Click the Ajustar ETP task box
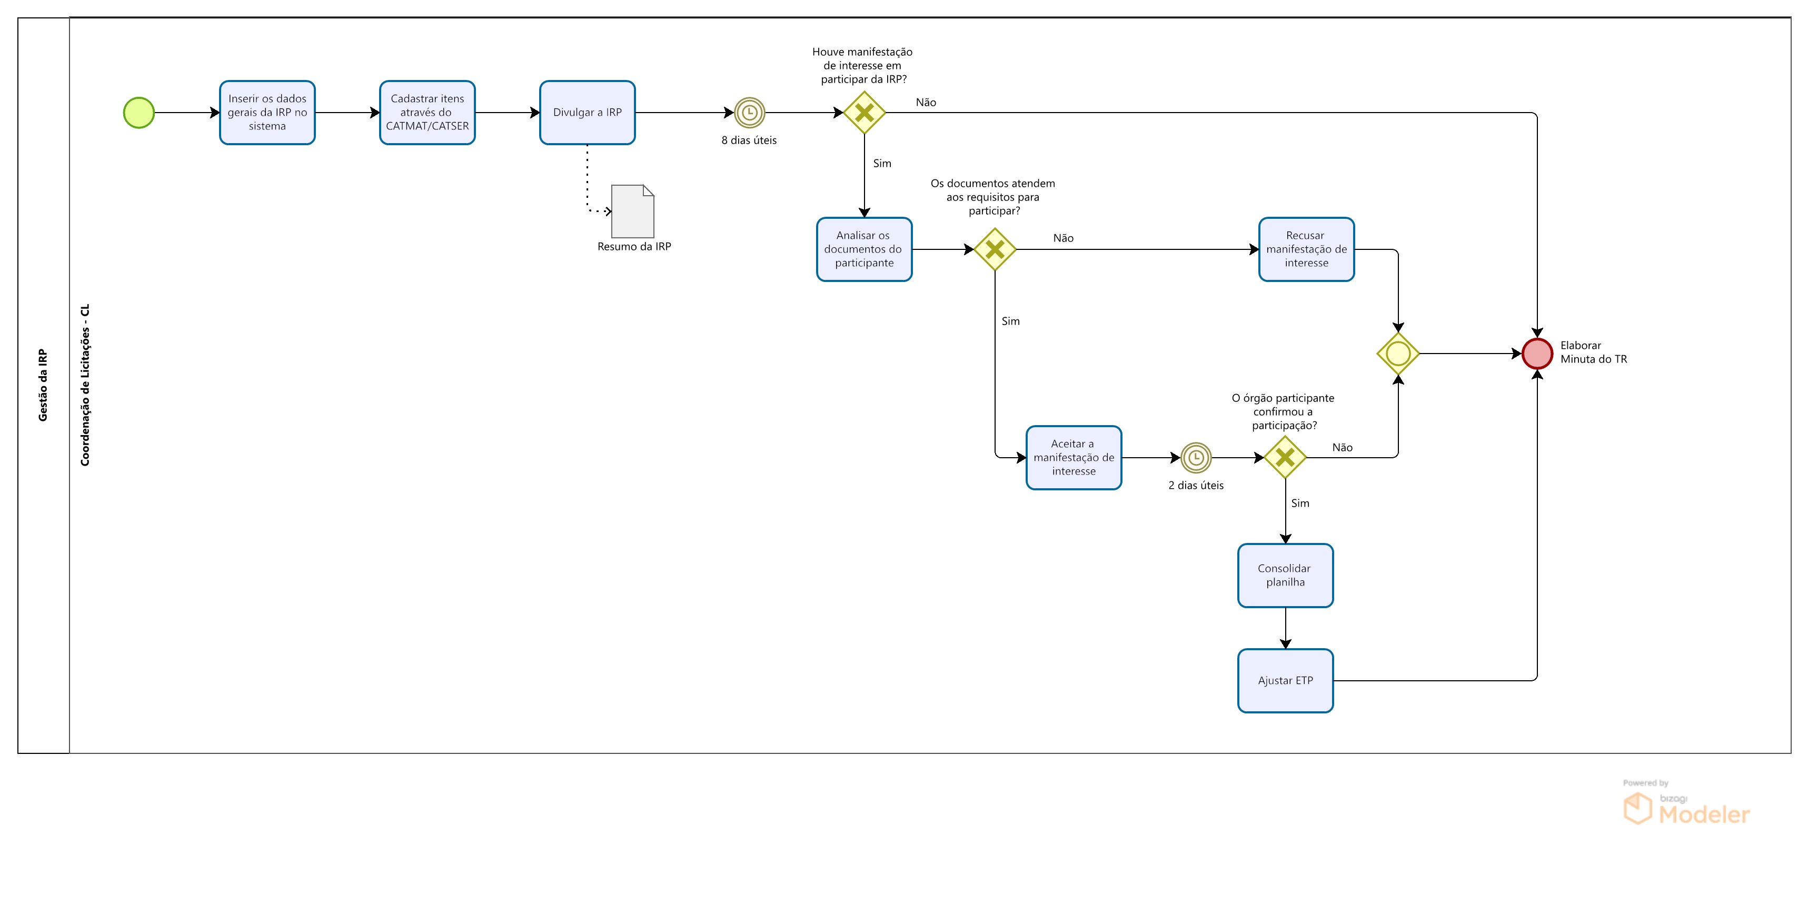Viewport: 1808px width, 907px height. pyautogui.click(x=1285, y=681)
